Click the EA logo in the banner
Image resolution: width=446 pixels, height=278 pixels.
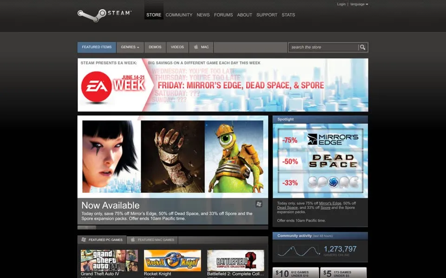[x=97, y=87]
